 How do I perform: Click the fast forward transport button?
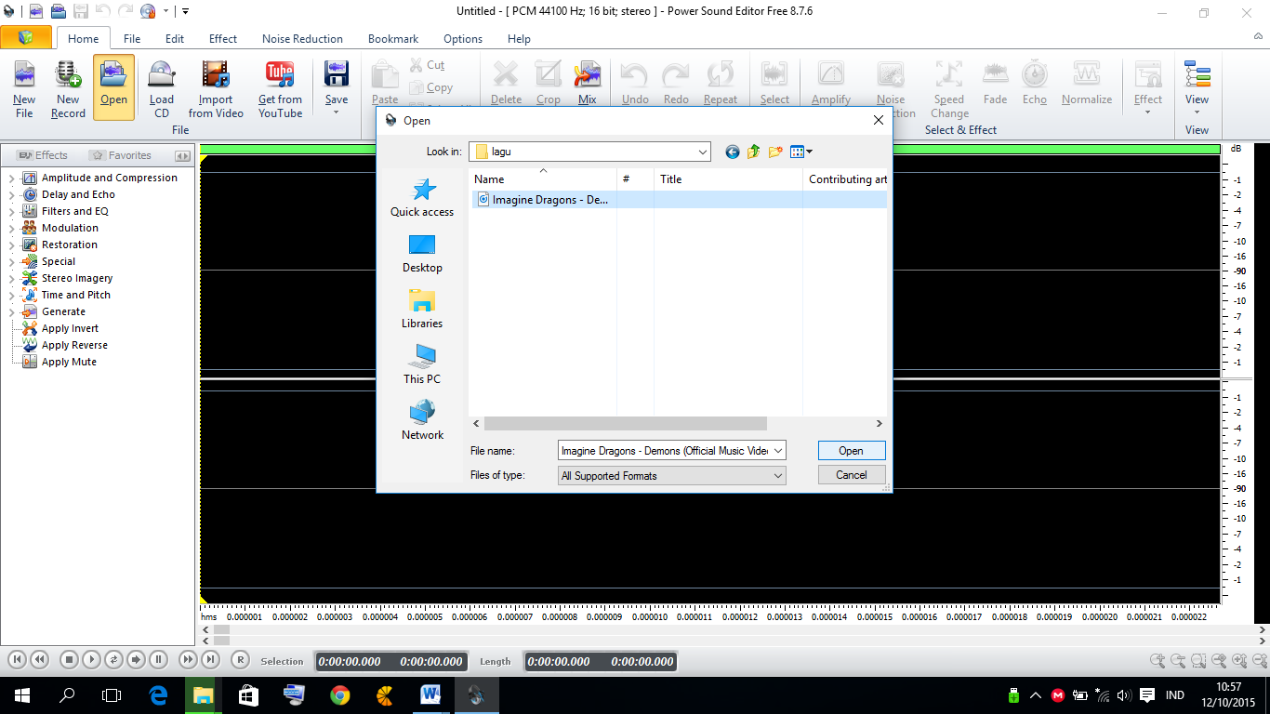188,660
